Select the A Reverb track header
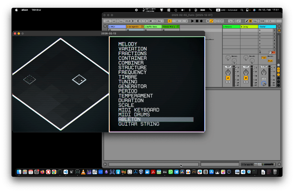The image size is (294, 192). point(231,27)
